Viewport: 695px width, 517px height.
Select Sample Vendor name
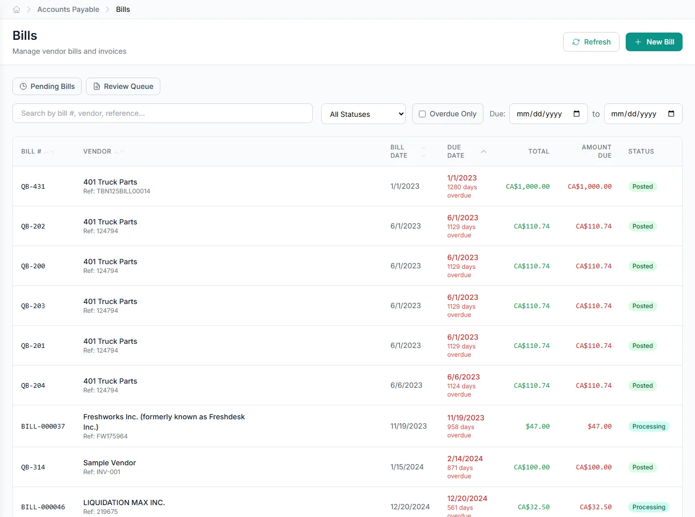[110, 463]
